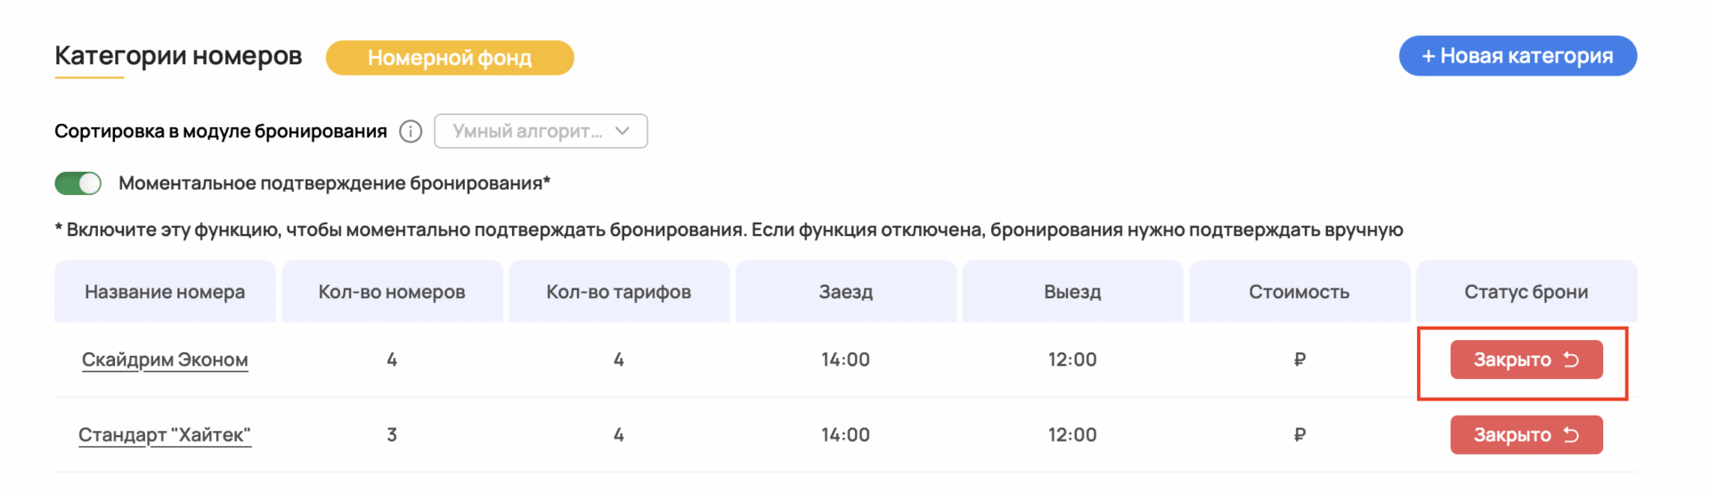Image resolution: width=1710 pixels, height=494 pixels.
Task: Click undo arrow icon in Скайдрим Эконом row
Action: point(1572,360)
